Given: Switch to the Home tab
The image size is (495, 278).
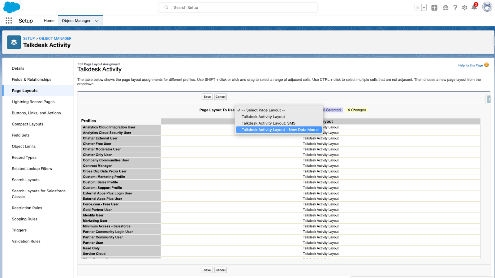Looking at the screenshot, I should pyautogui.click(x=49, y=21).
